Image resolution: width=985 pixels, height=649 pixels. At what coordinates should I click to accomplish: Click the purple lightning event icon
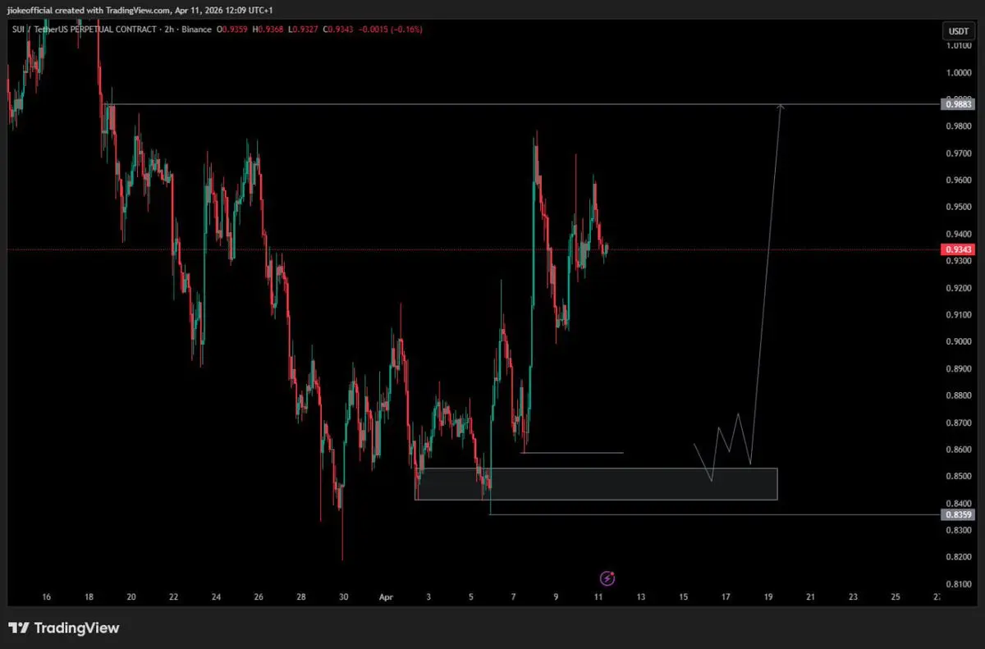(x=607, y=578)
